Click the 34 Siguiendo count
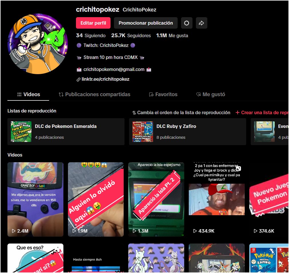Image resolution: width=289 pixels, height=273 pixels. point(91,35)
